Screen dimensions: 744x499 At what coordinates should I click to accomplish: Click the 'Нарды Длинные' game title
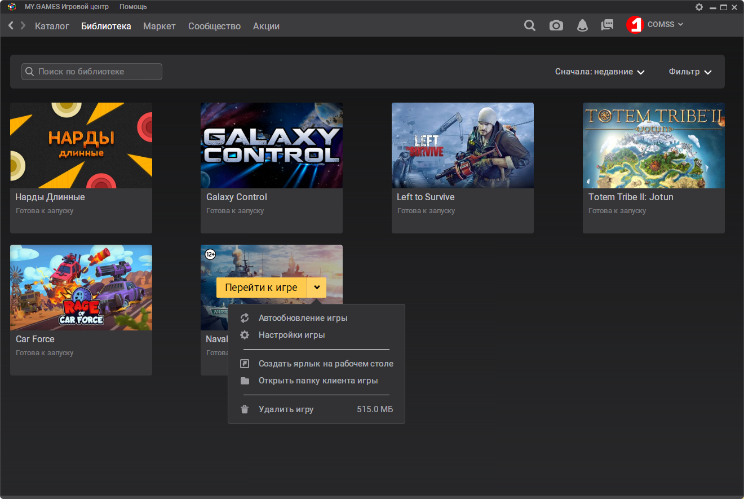pyautogui.click(x=50, y=197)
